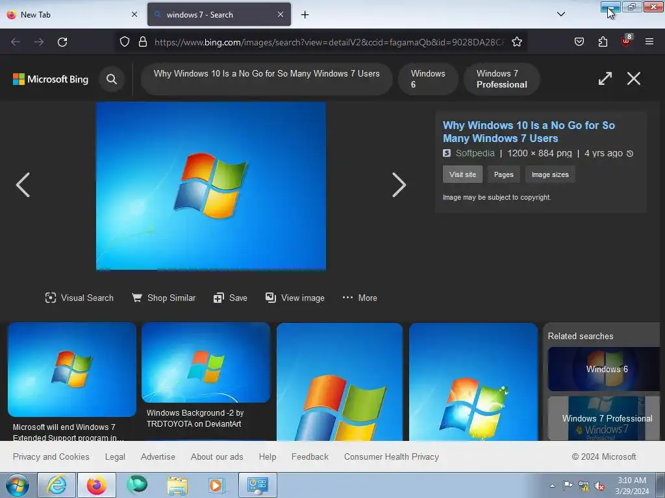Click the Firefox taskbar icon

coord(97,485)
